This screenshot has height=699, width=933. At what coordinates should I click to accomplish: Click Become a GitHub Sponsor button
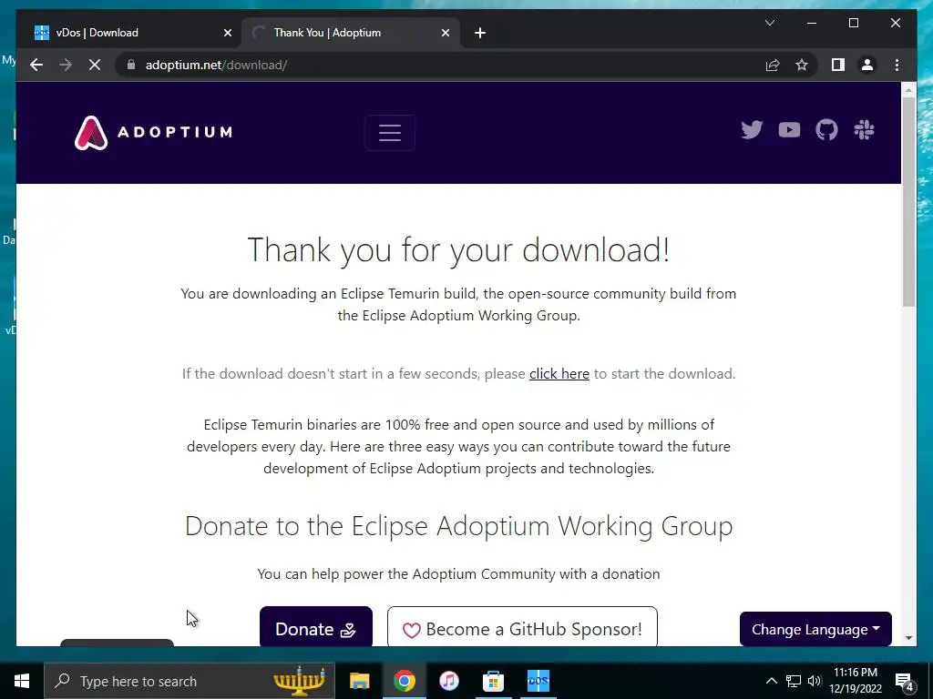coord(522,626)
